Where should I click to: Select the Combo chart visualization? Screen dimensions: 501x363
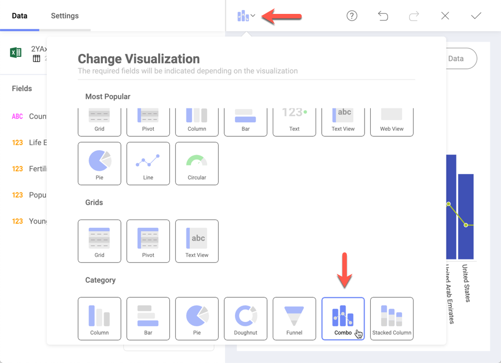coord(343,318)
